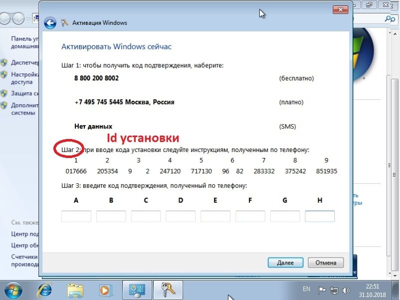
Task: Open Центр обновления link in sidebar
Action: click(x=25, y=245)
